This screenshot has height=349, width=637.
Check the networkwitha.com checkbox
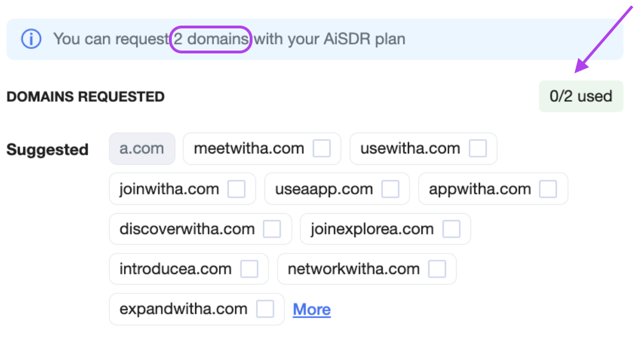point(437,269)
